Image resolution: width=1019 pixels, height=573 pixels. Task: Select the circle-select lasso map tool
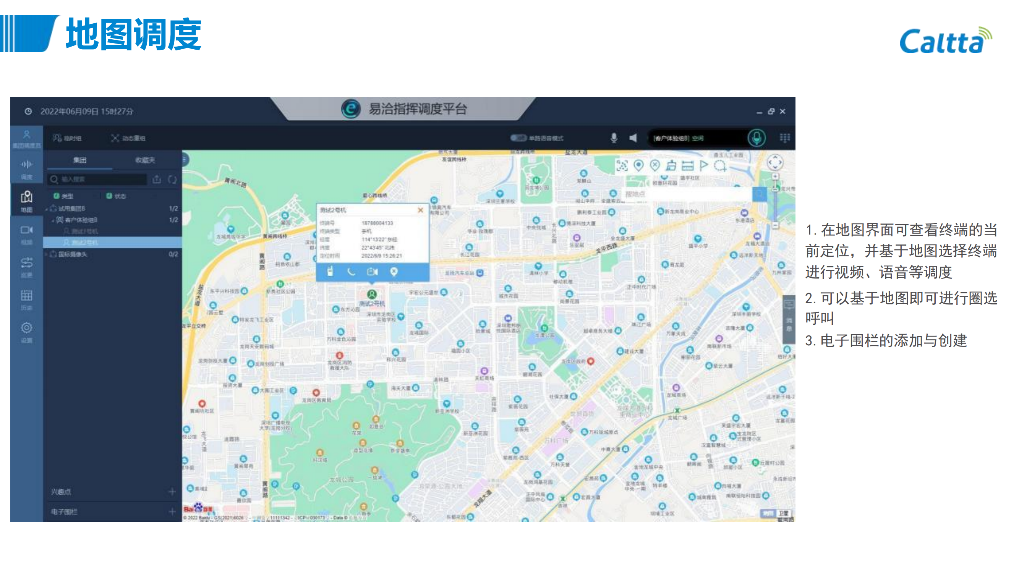click(720, 166)
